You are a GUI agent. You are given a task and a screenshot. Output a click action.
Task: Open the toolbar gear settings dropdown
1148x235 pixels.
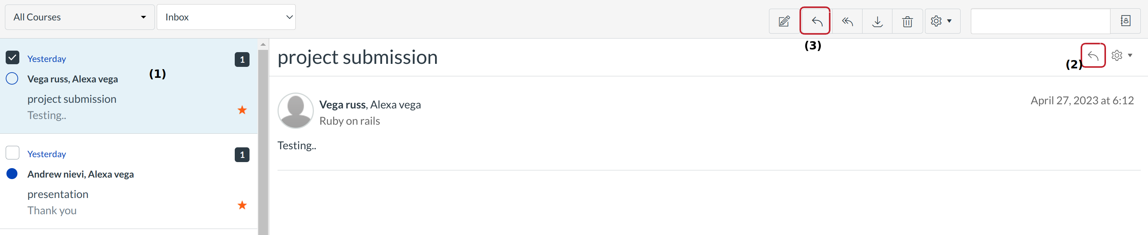tap(941, 22)
